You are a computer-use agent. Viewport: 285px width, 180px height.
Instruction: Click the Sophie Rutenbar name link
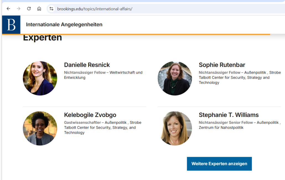tap(222, 65)
